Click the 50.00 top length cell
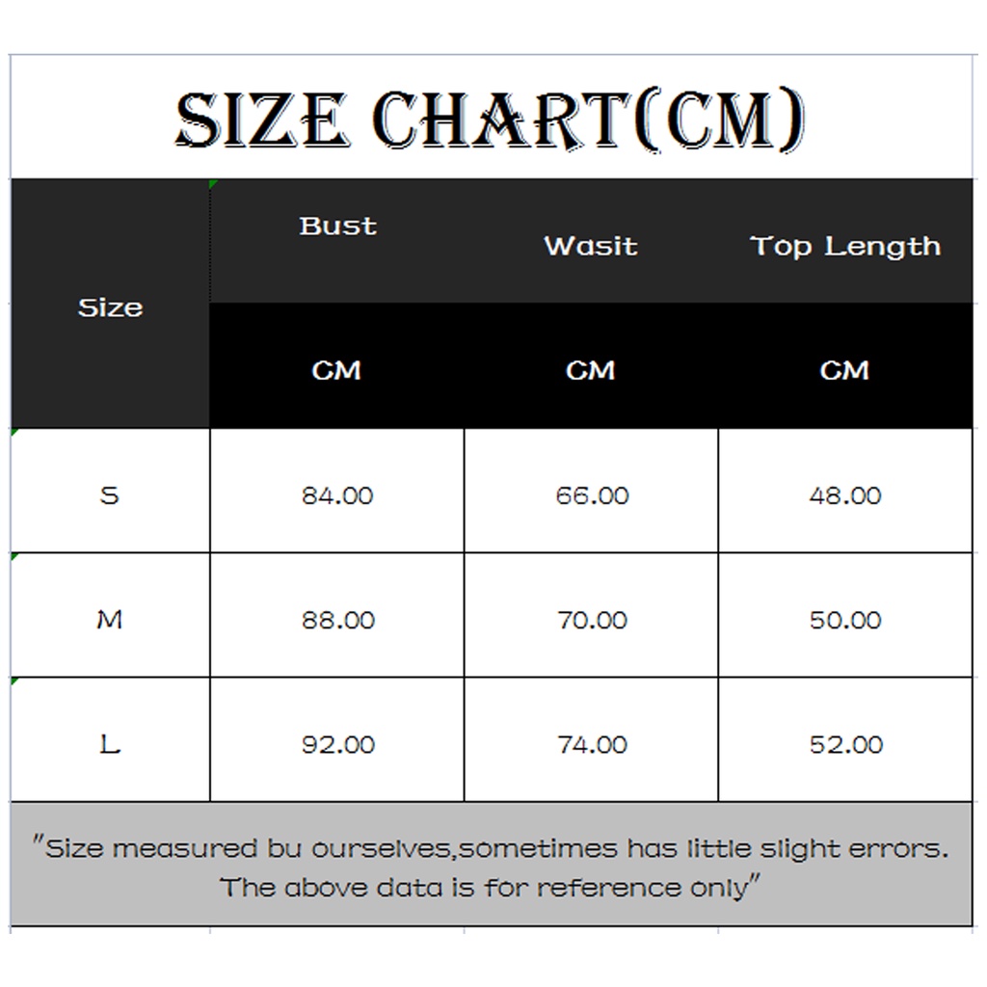 click(x=845, y=620)
